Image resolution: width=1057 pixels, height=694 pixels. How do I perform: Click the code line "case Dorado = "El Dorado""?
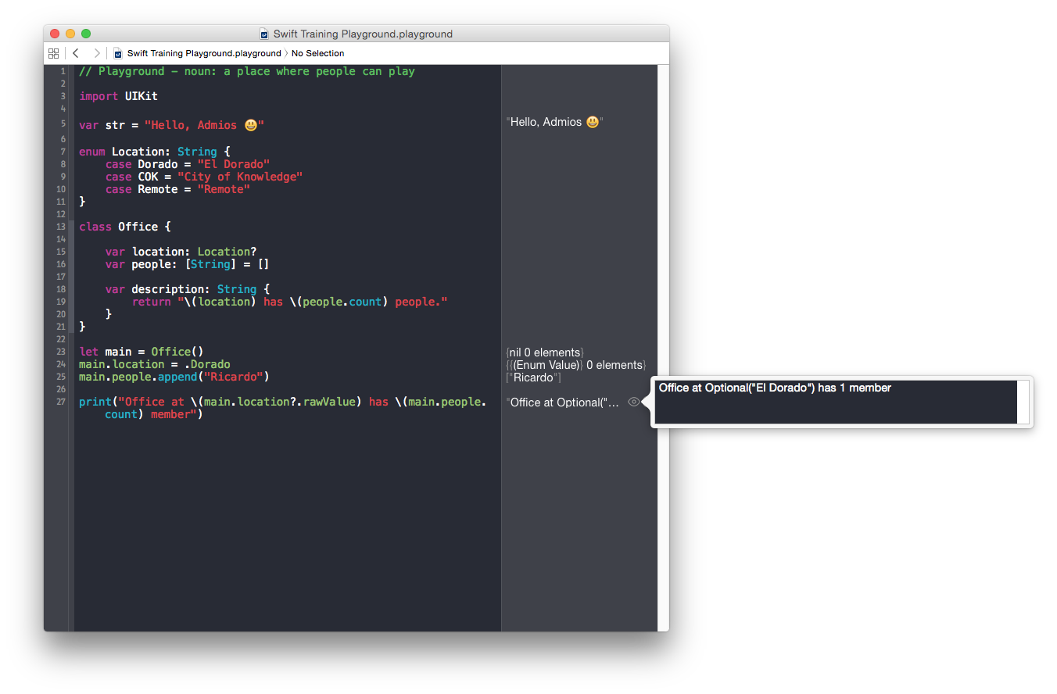click(x=188, y=164)
